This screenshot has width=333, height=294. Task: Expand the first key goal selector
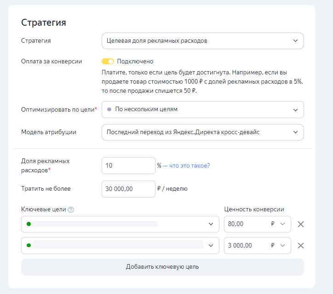211,224
